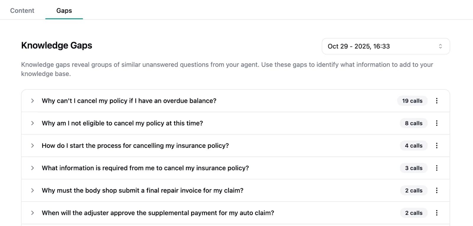Open options menu for overdue balance gap
Screen dimensions: 473x226
[437, 101]
